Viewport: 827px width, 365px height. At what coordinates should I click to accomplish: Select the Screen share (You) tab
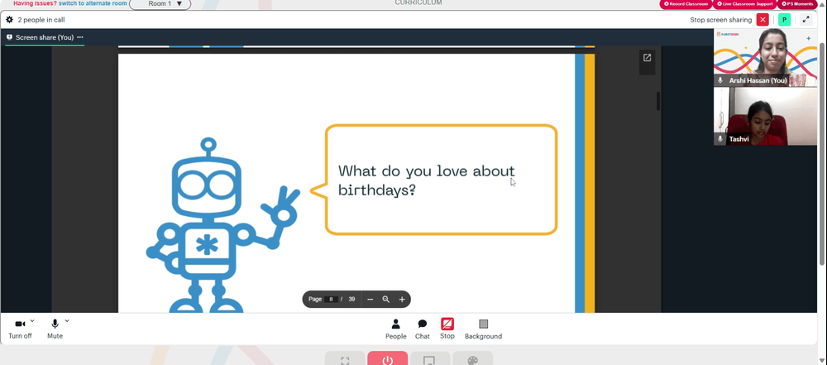click(x=45, y=37)
